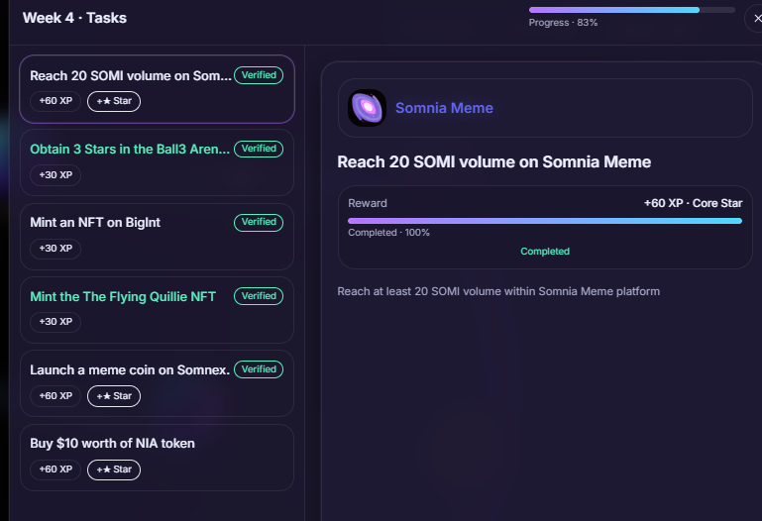This screenshot has width=762, height=521.
Task: Click Verified badge on Somnex meme coin task
Action: [x=259, y=369]
